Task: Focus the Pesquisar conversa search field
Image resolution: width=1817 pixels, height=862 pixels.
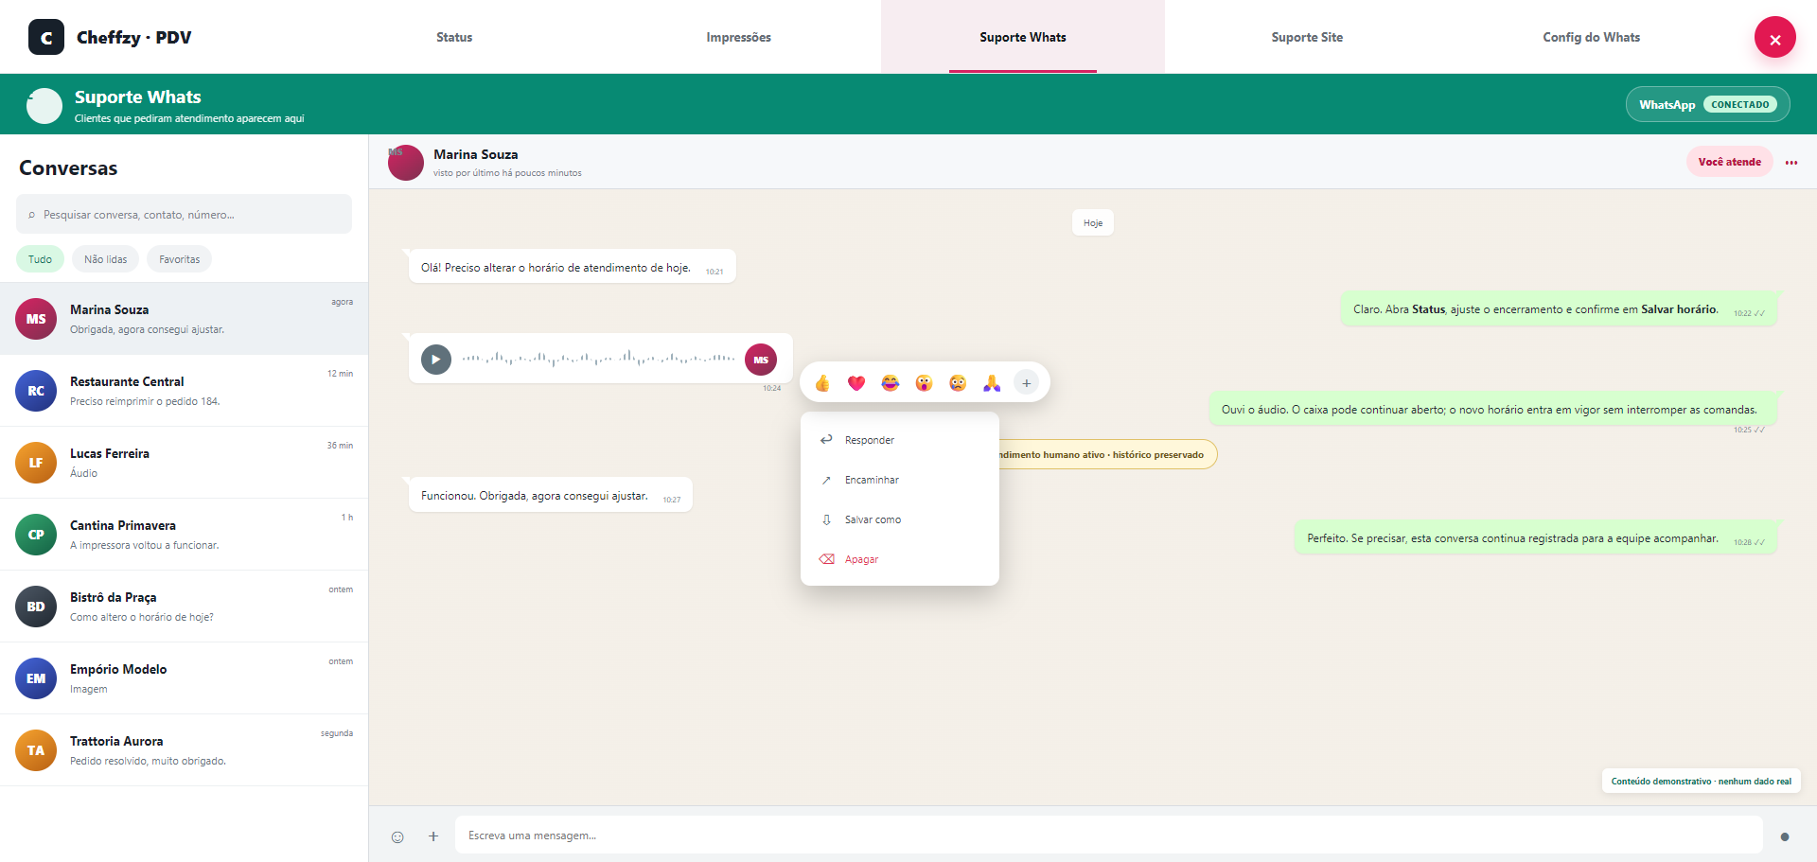Action: click(184, 214)
